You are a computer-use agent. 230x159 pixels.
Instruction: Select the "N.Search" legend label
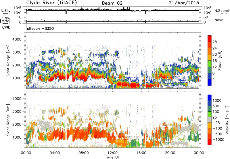222,11
